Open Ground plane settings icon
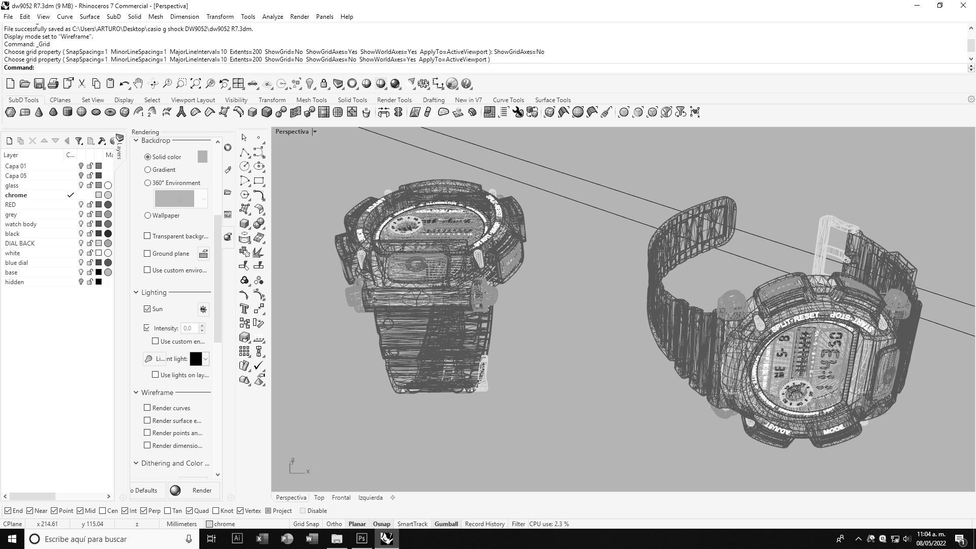Image resolution: width=976 pixels, height=549 pixels. pos(203,254)
